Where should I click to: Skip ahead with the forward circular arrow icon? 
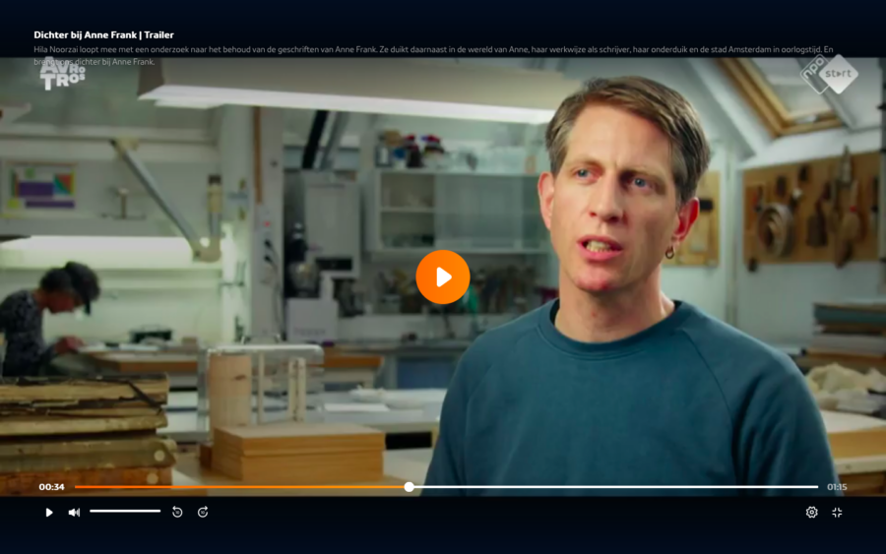[203, 513]
